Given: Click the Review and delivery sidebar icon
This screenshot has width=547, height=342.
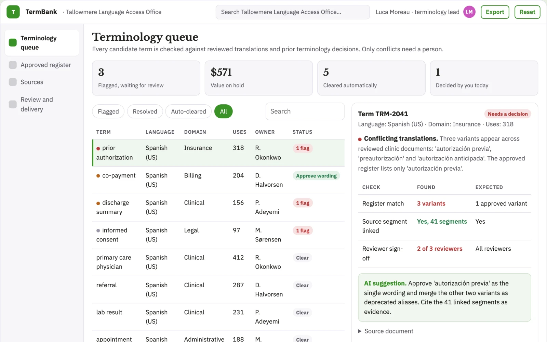Looking at the screenshot, I should point(13,104).
